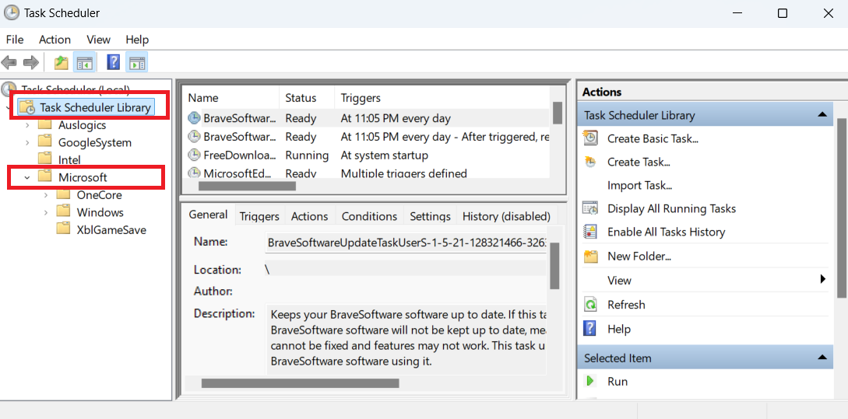Click New Folder... action

click(x=639, y=256)
